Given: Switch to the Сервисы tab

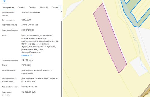Looking at the screenshot, I should click(21, 8).
